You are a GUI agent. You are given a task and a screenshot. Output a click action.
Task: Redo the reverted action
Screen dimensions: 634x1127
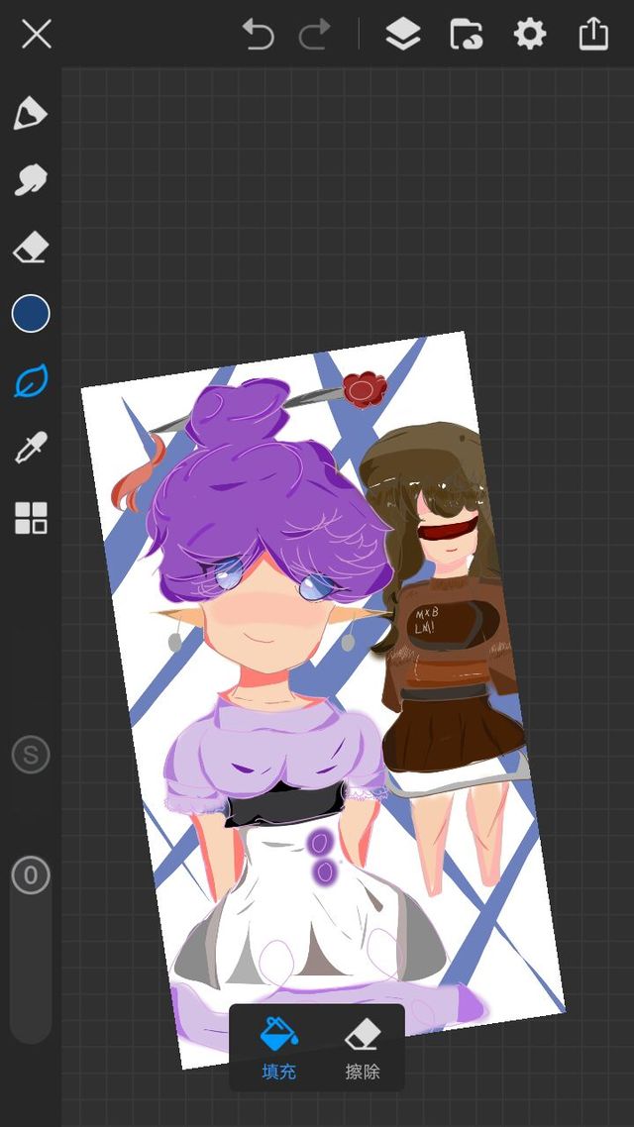[315, 35]
